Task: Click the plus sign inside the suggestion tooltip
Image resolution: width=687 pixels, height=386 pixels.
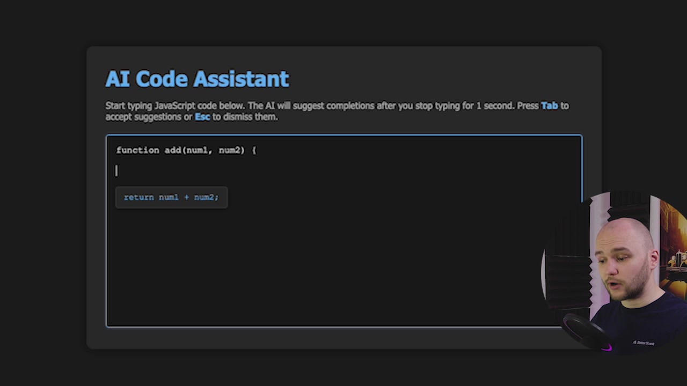Action: click(187, 197)
